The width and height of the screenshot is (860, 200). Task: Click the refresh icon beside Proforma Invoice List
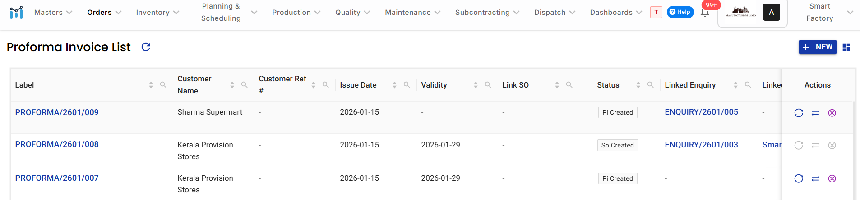tap(146, 47)
